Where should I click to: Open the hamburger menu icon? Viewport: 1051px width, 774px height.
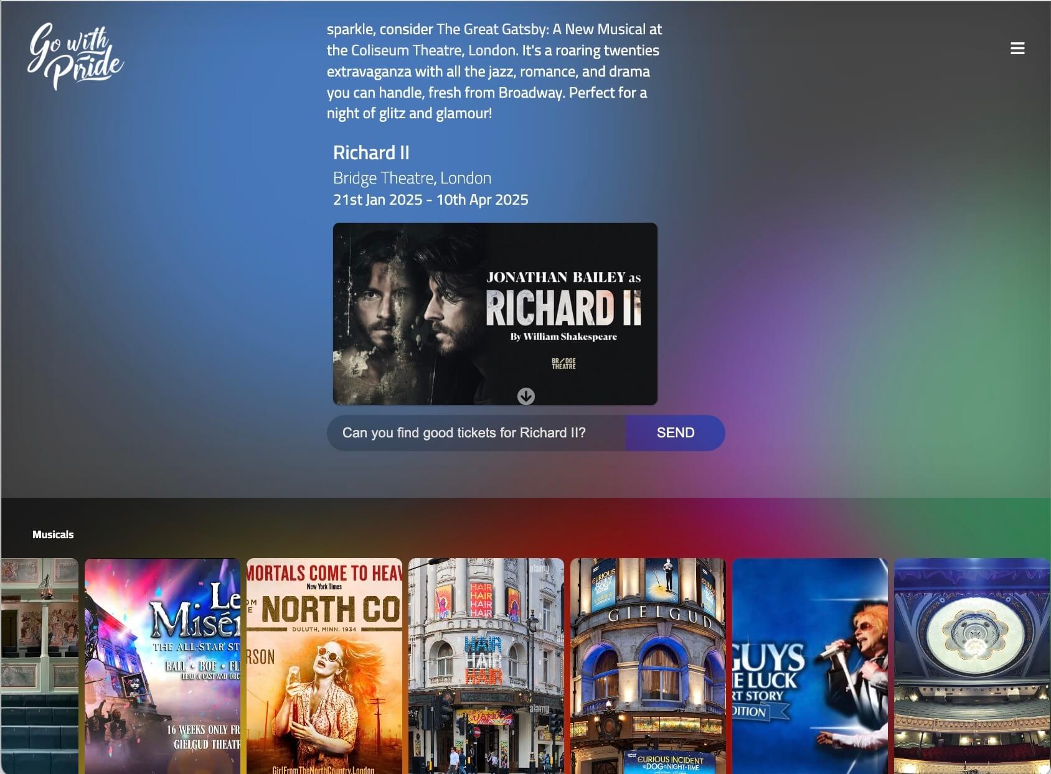pyautogui.click(x=1017, y=49)
